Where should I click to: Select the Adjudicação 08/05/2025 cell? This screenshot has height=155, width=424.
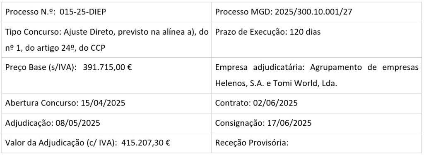click(x=106, y=123)
